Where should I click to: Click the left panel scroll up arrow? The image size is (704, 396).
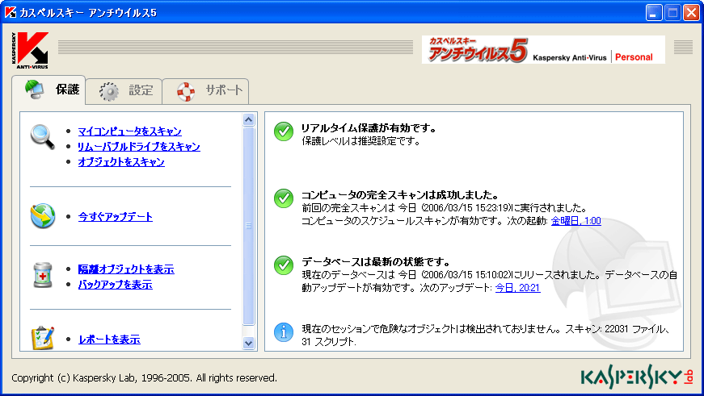tap(249, 119)
